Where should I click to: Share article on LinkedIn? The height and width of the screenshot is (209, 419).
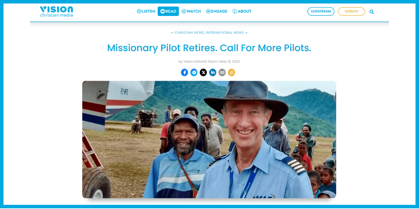[x=213, y=72]
